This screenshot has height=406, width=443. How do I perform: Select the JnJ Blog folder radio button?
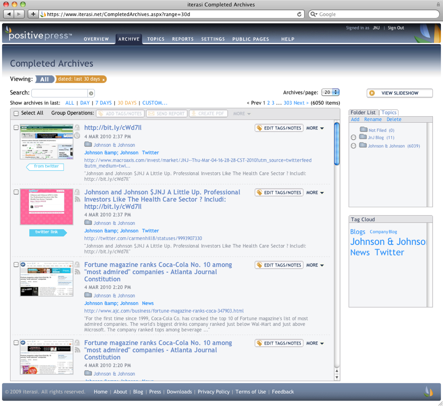tap(354, 137)
